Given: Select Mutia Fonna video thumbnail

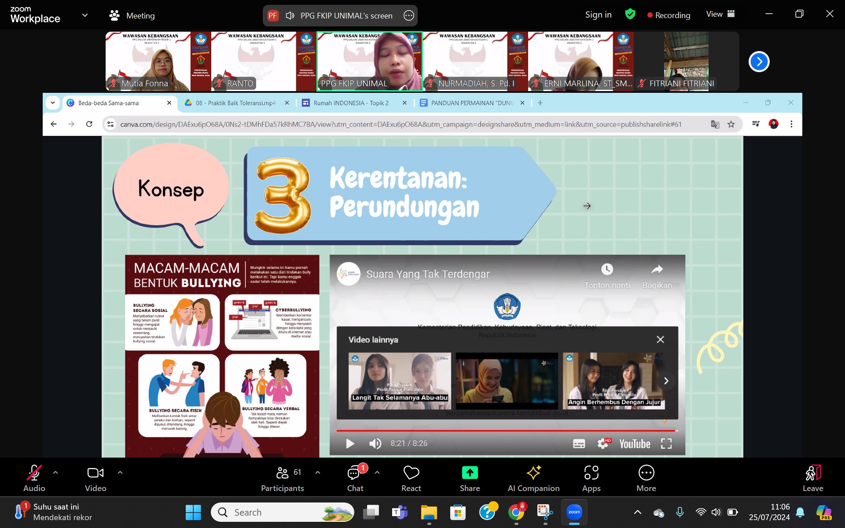Looking at the screenshot, I should (158, 61).
